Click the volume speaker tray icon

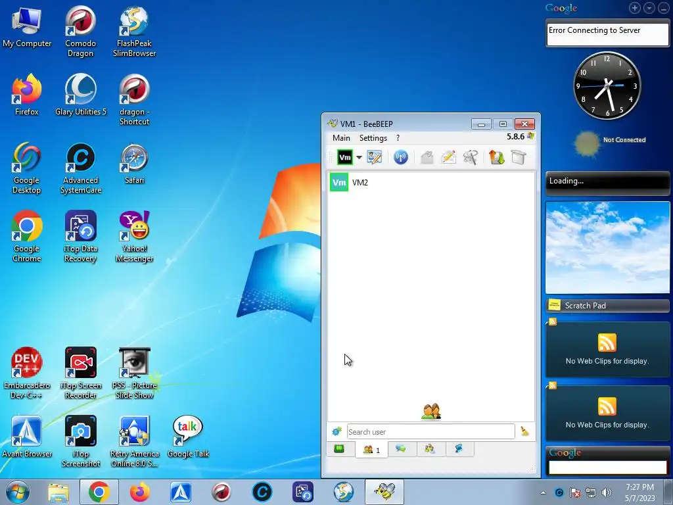(607, 493)
